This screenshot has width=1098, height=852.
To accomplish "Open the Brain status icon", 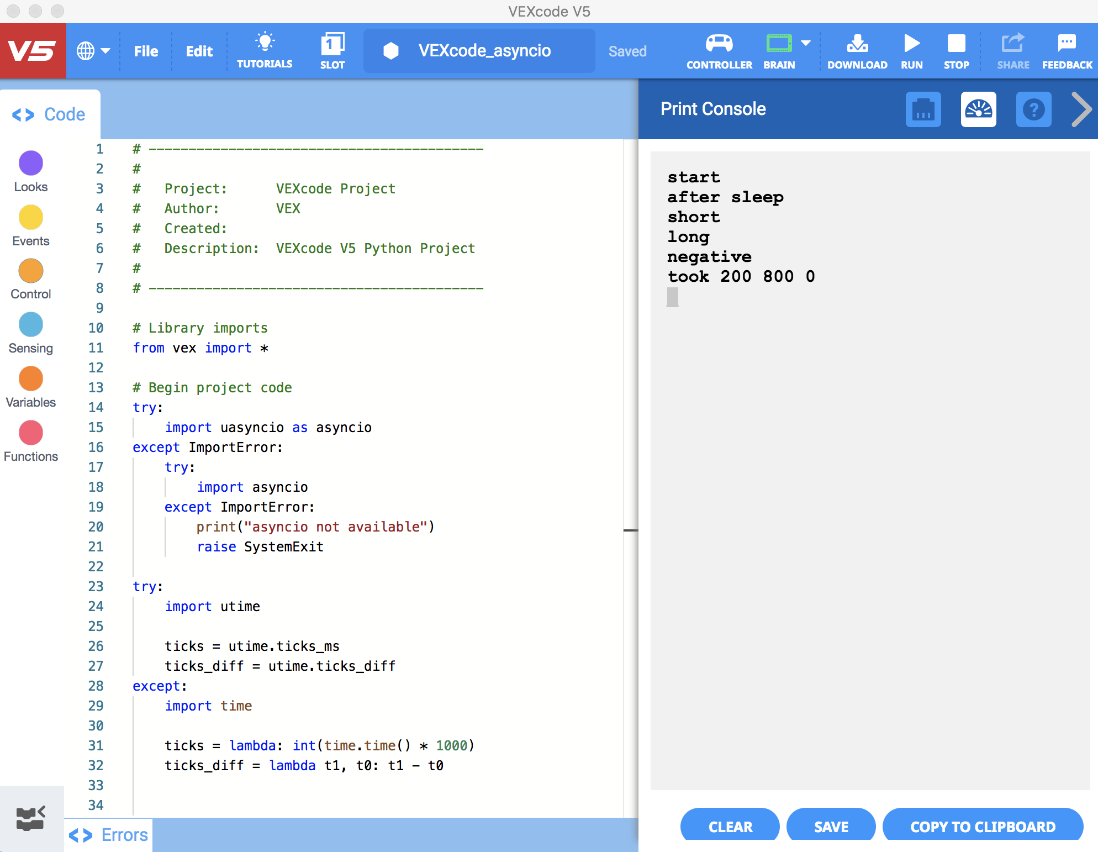I will pyautogui.click(x=779, y=51).
